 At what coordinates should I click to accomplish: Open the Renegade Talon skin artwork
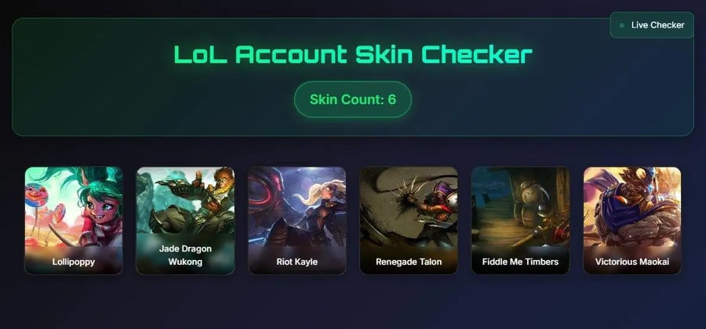click(x=409, y=220)
